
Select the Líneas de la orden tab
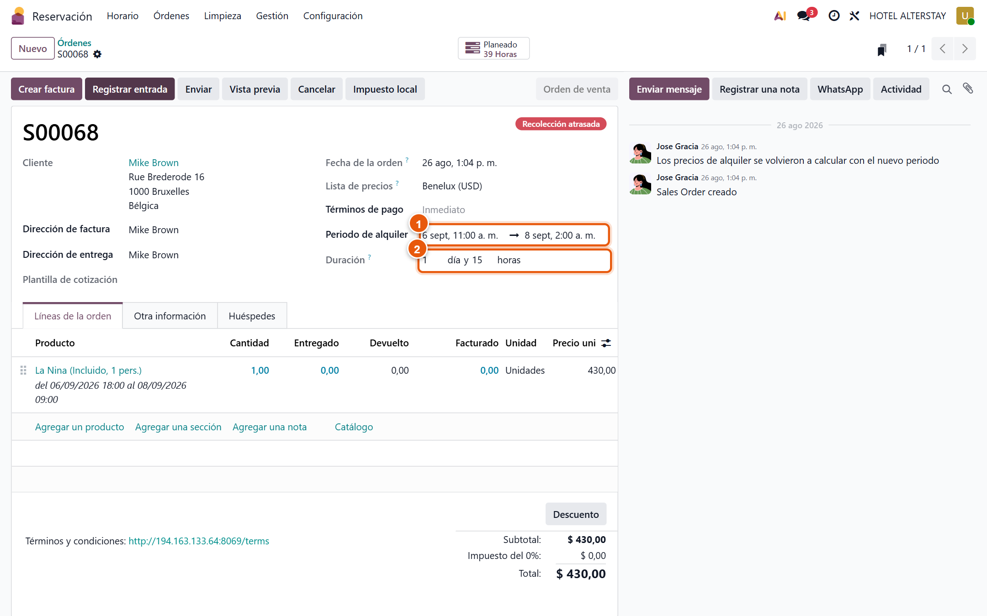(73, 316)
